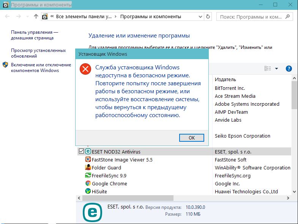Click the double chevron breadcrumb overflow
This screenshot has height=224, width=298.
click(52, 16)
